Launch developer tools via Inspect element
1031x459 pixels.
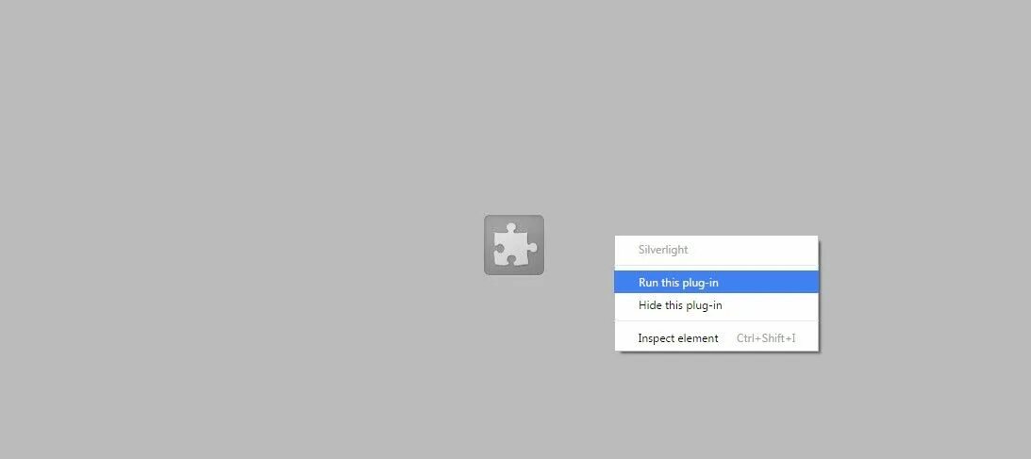(716, 338)
